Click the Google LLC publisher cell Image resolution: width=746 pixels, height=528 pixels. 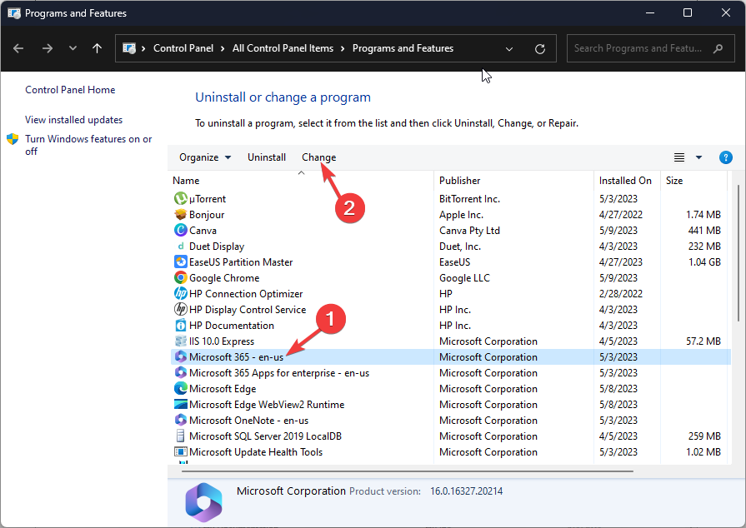(x=464, y=278)
